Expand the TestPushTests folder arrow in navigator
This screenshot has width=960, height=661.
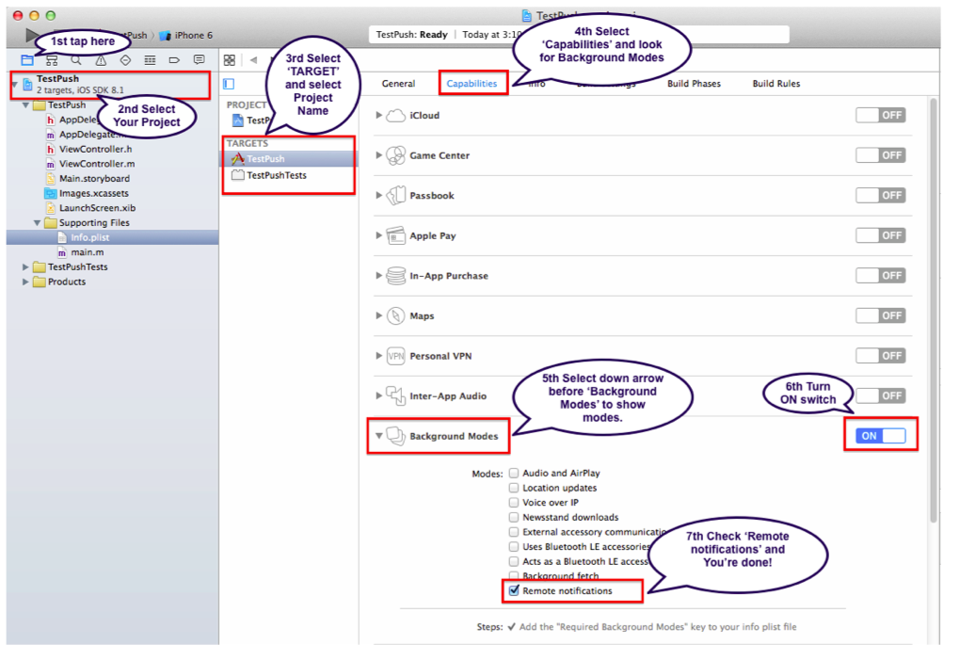click(25, 267)
